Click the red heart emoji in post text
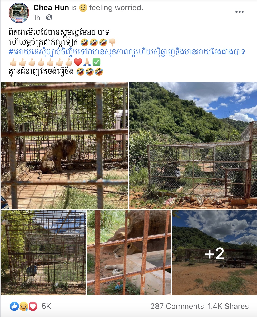Screen dimensions: 257x317 pos(78,62)
